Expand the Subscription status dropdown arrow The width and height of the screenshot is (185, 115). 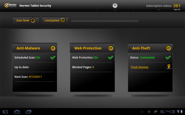click(x=159, y=10)
